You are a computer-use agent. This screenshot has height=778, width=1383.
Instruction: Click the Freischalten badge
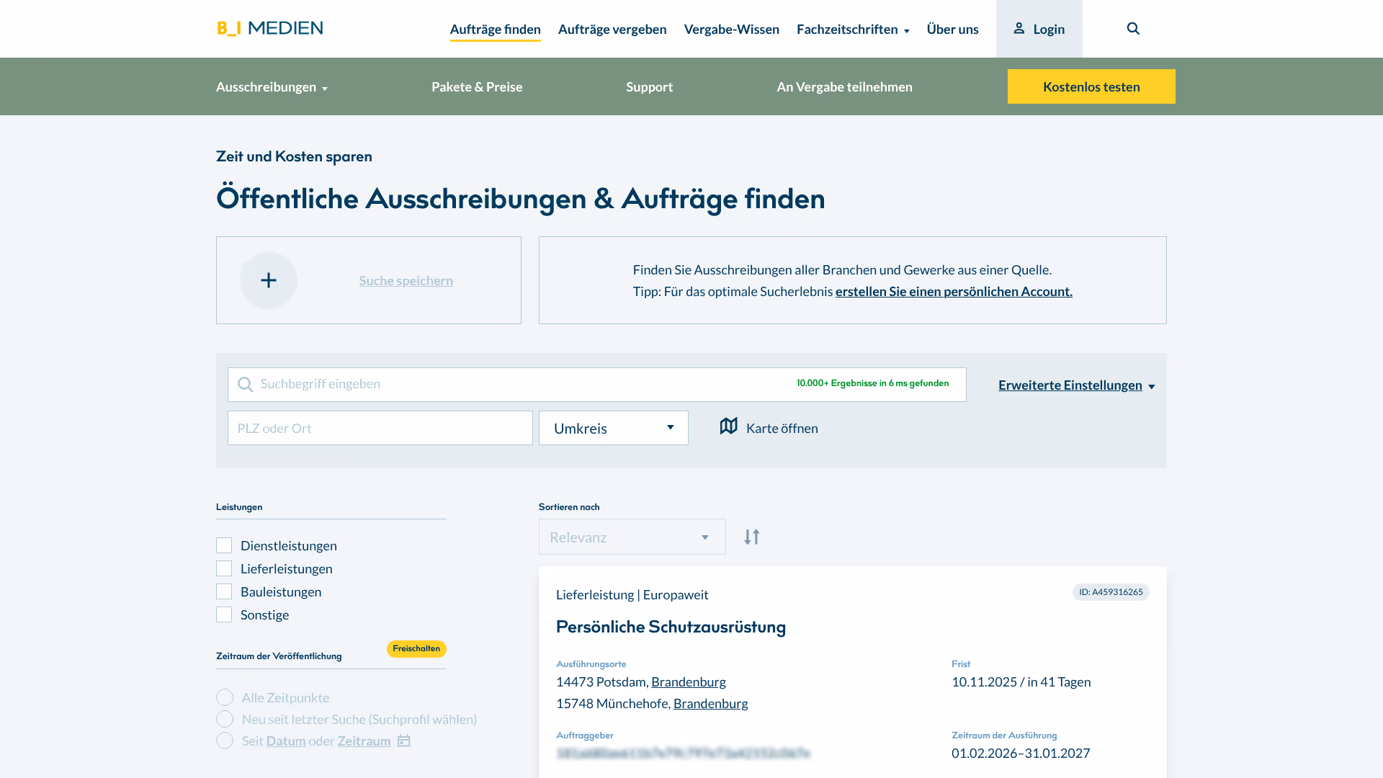tap(416, 648)
